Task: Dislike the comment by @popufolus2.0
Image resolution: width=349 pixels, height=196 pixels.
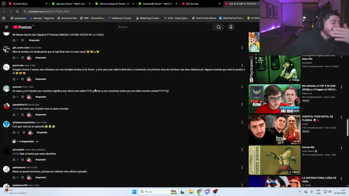Action: 22,115
